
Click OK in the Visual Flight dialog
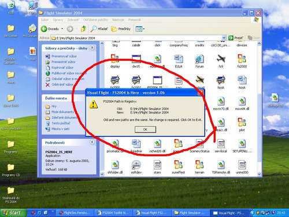145,130
